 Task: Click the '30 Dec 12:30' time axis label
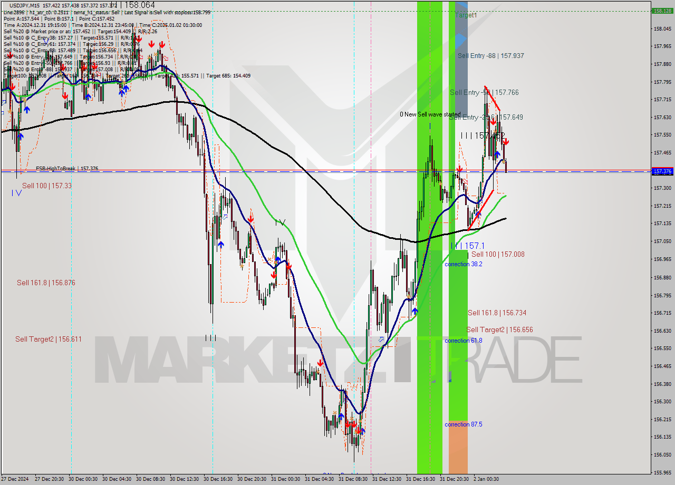click(185, 479)
